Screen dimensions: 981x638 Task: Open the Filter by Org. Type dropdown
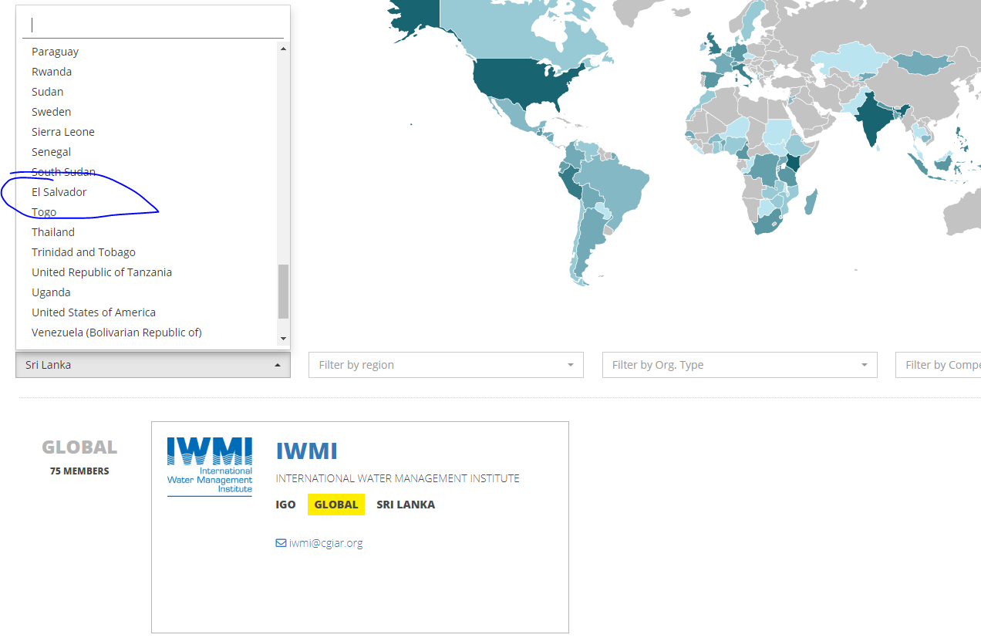coord(740,365)
